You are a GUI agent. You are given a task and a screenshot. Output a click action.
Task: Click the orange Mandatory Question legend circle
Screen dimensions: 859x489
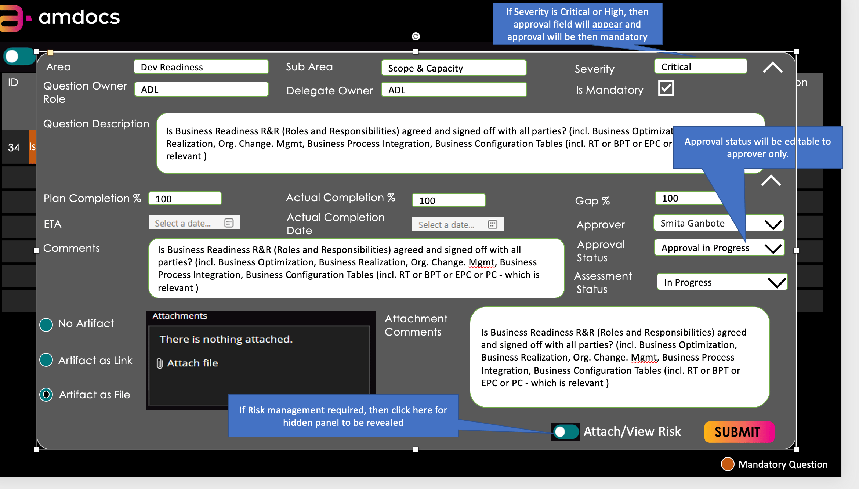point(727,464)
